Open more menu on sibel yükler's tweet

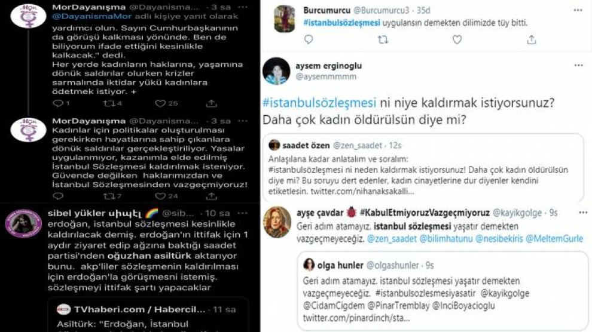click(x=242, y=213)
